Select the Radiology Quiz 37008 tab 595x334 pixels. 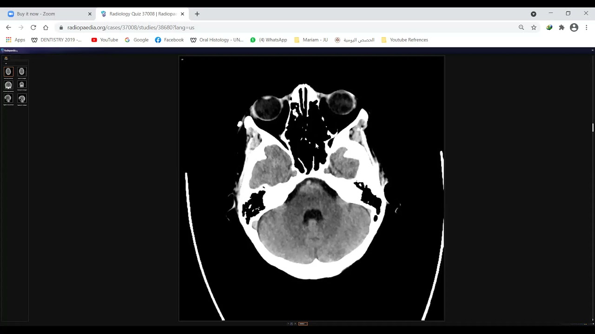(143, 14)
